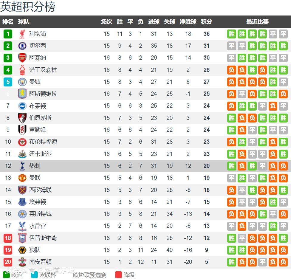
Task: Click the Tottenham (热刺) crest icon
Action: coord(22,166)
